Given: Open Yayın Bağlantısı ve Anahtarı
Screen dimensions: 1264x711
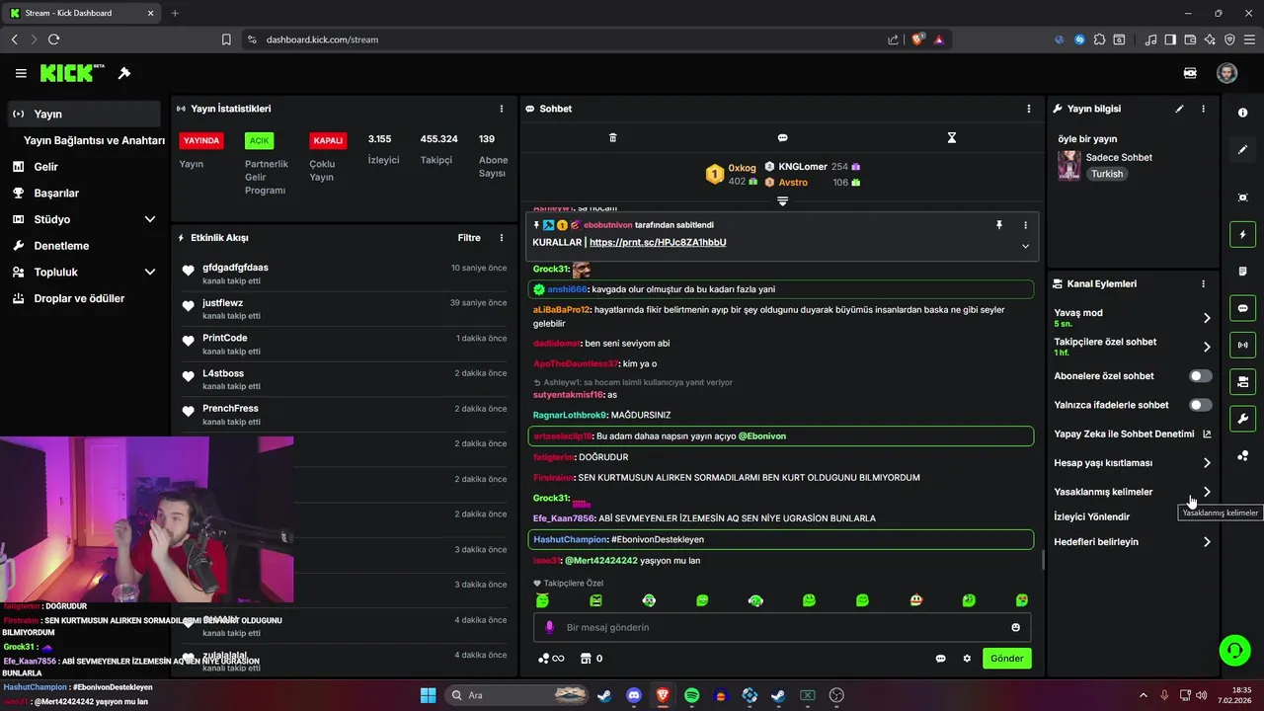Looking at the screenshot, I should pyautogui.click(x=94, y=140).
